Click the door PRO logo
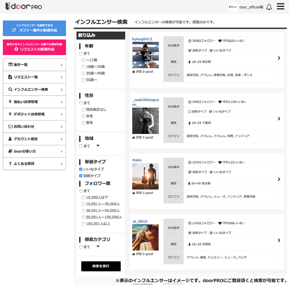Viewport: 289px width, 285px height. [x=23, y=7]
